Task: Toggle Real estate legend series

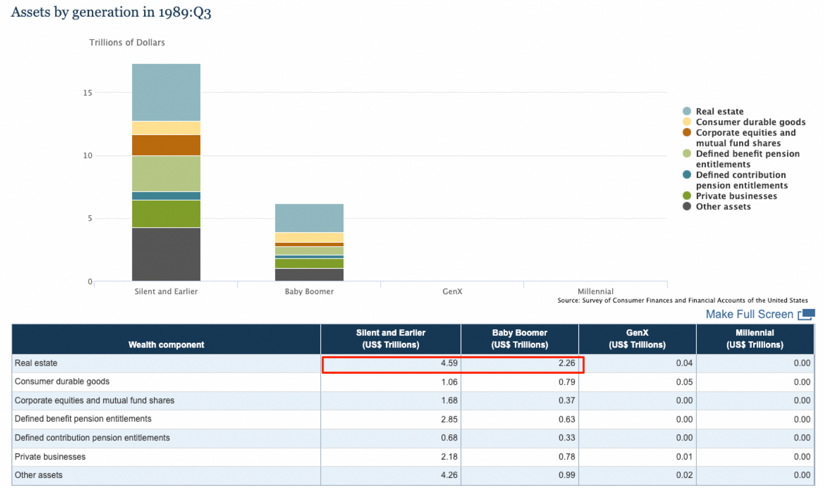Action: click(x=719, y=112)
